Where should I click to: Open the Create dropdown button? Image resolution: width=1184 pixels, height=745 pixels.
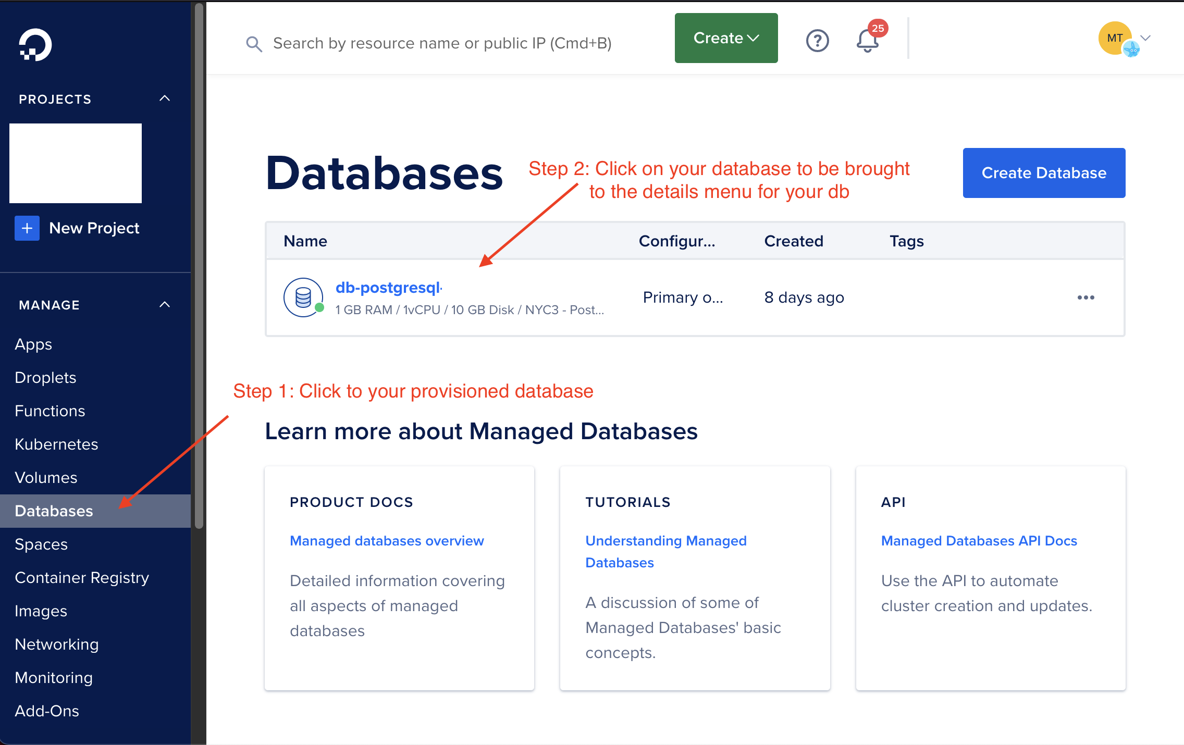726,38
